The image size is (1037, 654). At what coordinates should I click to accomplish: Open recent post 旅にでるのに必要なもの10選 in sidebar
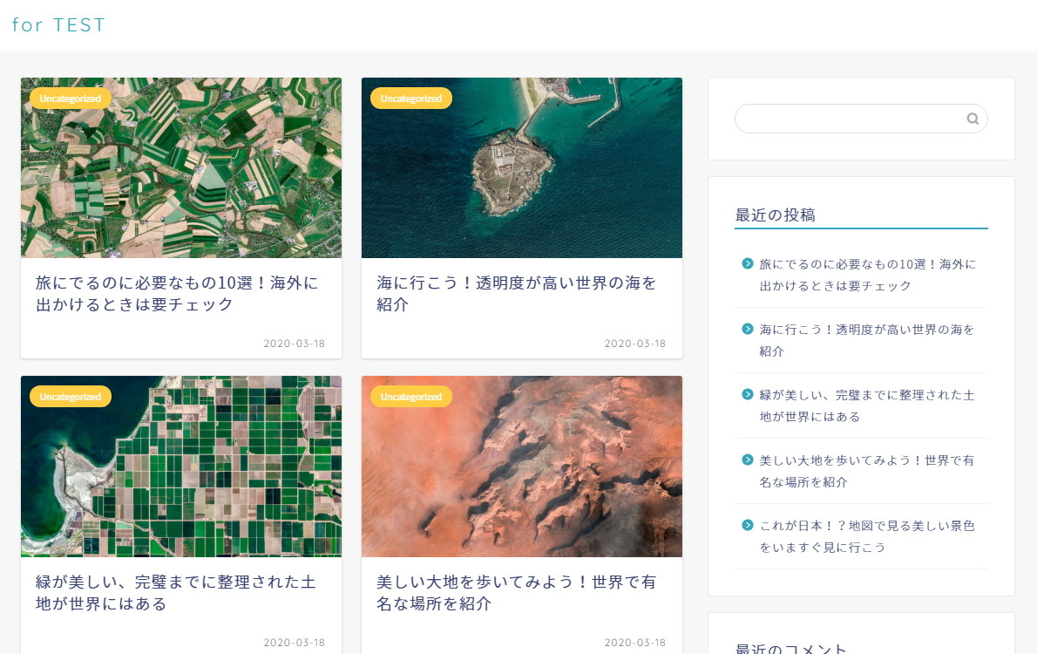point(868,275)
